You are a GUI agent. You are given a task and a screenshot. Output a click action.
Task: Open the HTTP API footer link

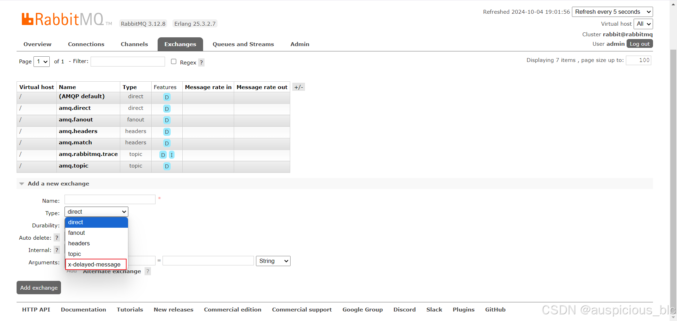pyautogui.click(x=36, y=309)
